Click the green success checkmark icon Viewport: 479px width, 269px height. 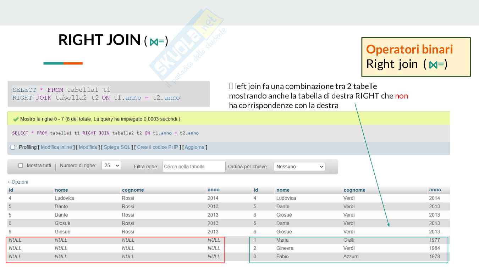[16, 119]
